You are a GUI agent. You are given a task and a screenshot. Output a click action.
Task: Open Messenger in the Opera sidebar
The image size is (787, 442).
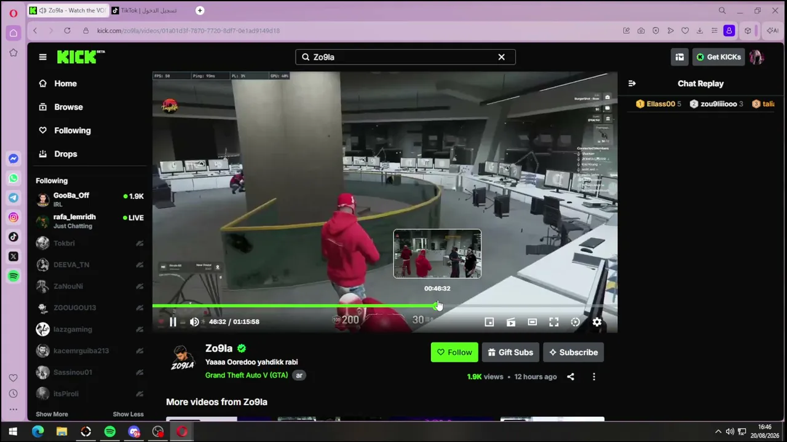pyautogui.click(x=13, y=159)
